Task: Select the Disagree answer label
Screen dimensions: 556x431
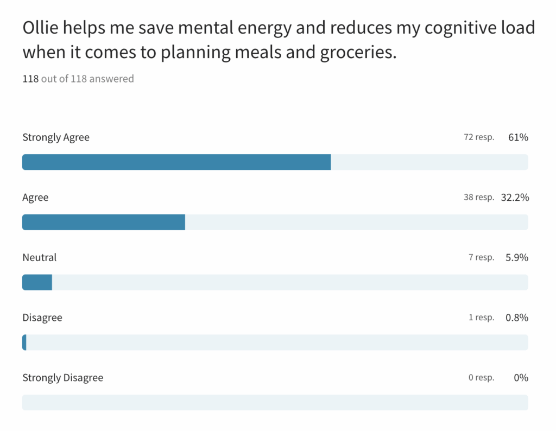Action: (x=42, y=318)
